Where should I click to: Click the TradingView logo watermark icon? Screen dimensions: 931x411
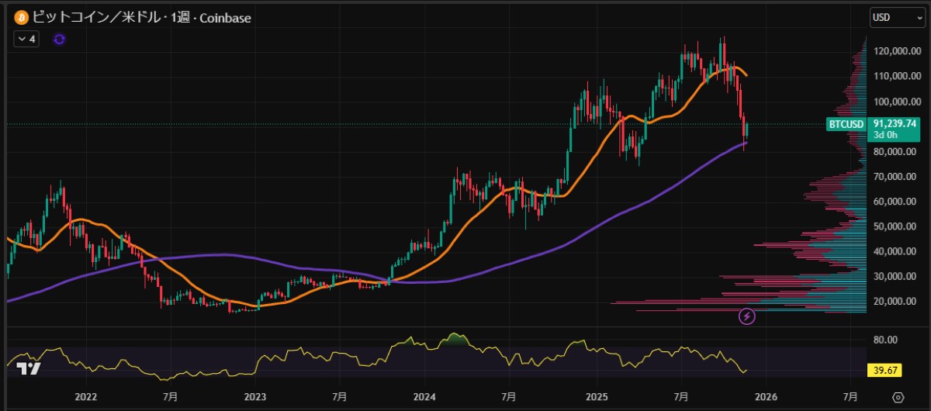[29, 369]
